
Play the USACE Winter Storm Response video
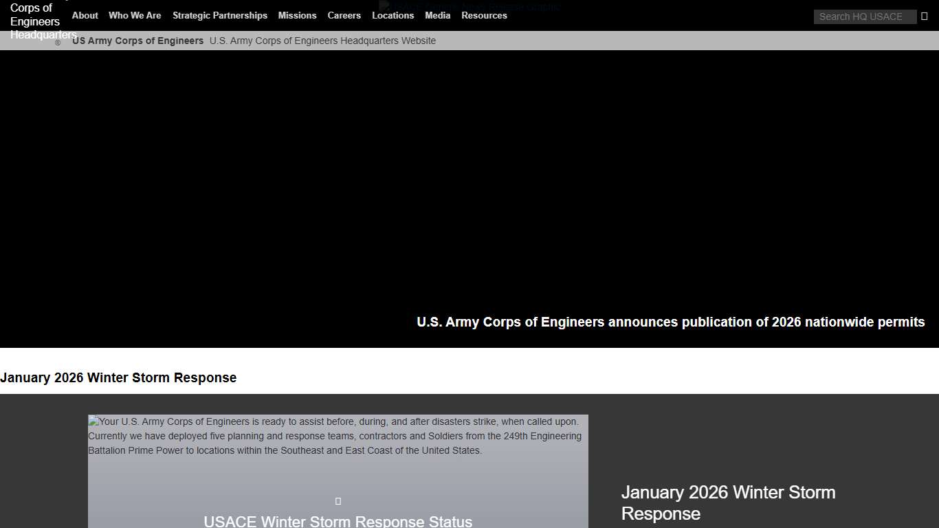(338, 500)
